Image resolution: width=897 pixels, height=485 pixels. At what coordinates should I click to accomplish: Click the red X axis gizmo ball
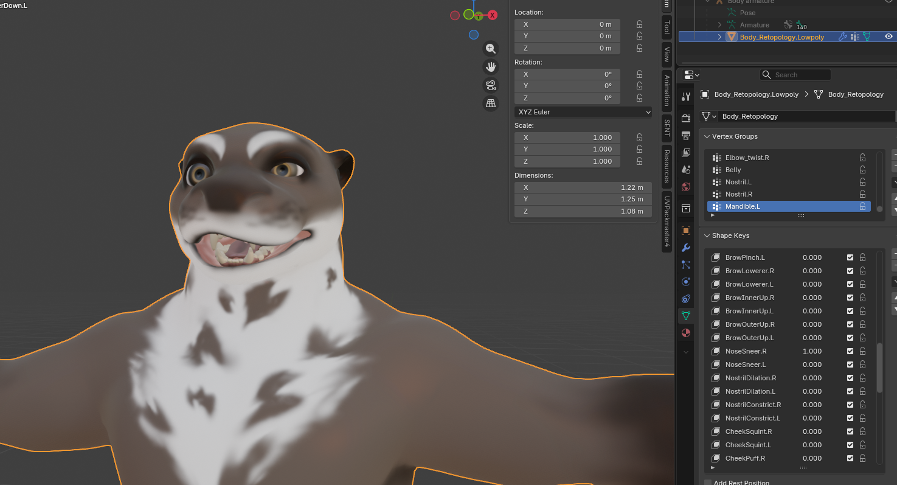click(x=493, y=15)
